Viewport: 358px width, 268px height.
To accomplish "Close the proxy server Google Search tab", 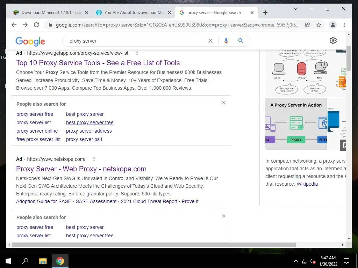I will [252, 13].
